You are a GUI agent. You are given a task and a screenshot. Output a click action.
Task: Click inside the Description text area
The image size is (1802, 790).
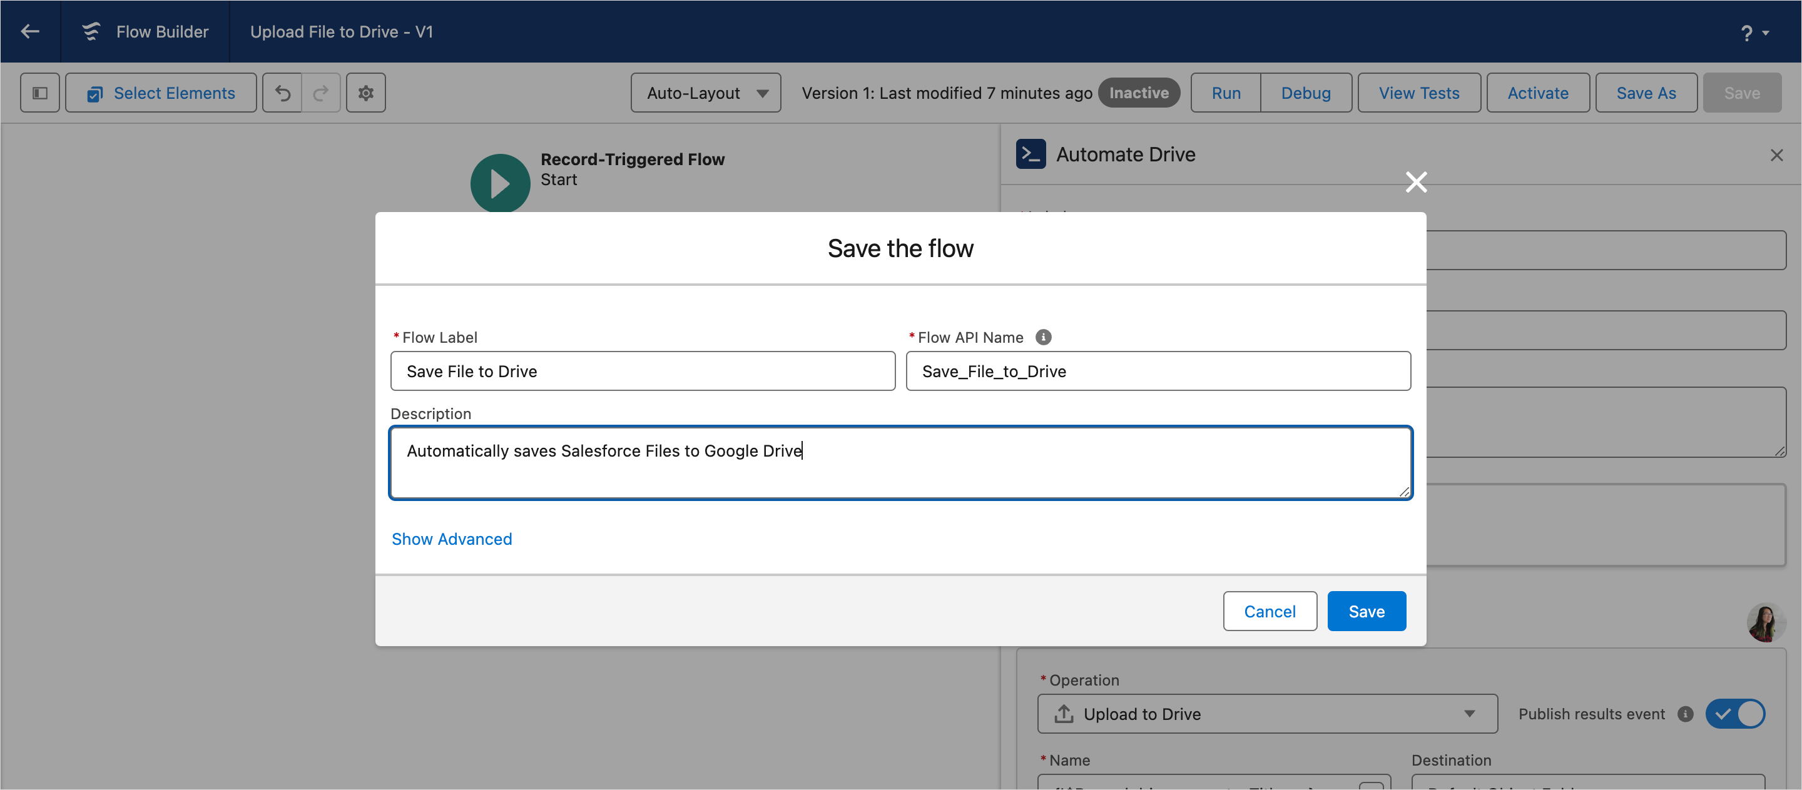point(900,463)
